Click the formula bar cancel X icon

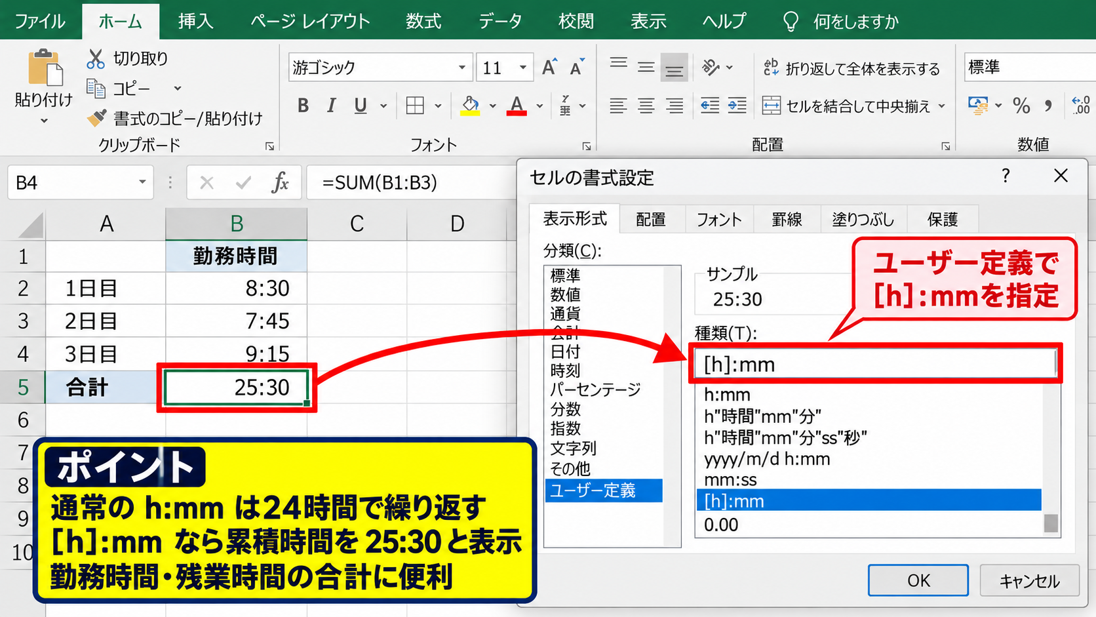[206, 182]
